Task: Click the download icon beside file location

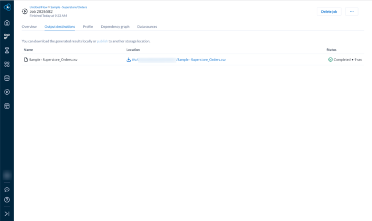Action: (x=128, y=59)
